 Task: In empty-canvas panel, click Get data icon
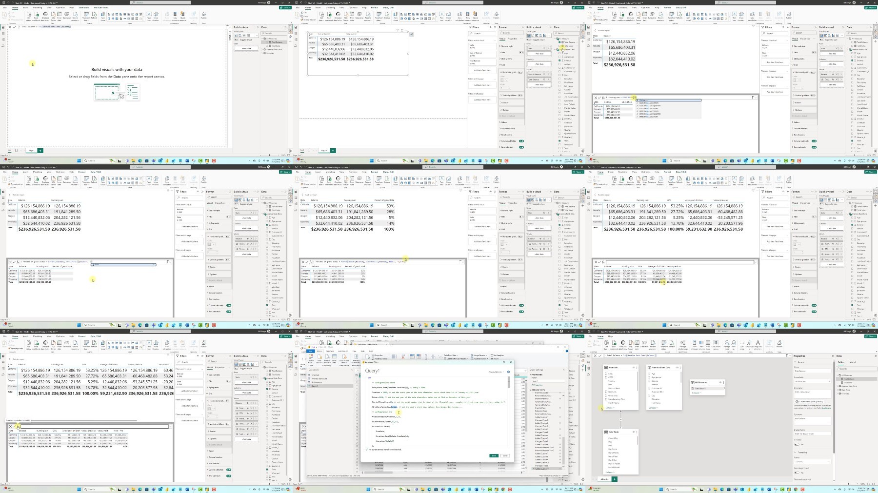29,16
